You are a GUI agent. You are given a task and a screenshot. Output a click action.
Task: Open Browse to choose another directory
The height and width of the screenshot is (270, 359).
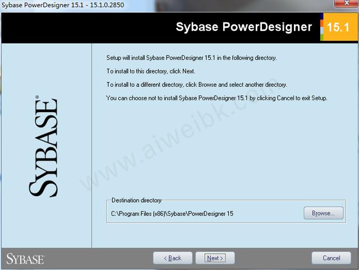coord(323,213)
